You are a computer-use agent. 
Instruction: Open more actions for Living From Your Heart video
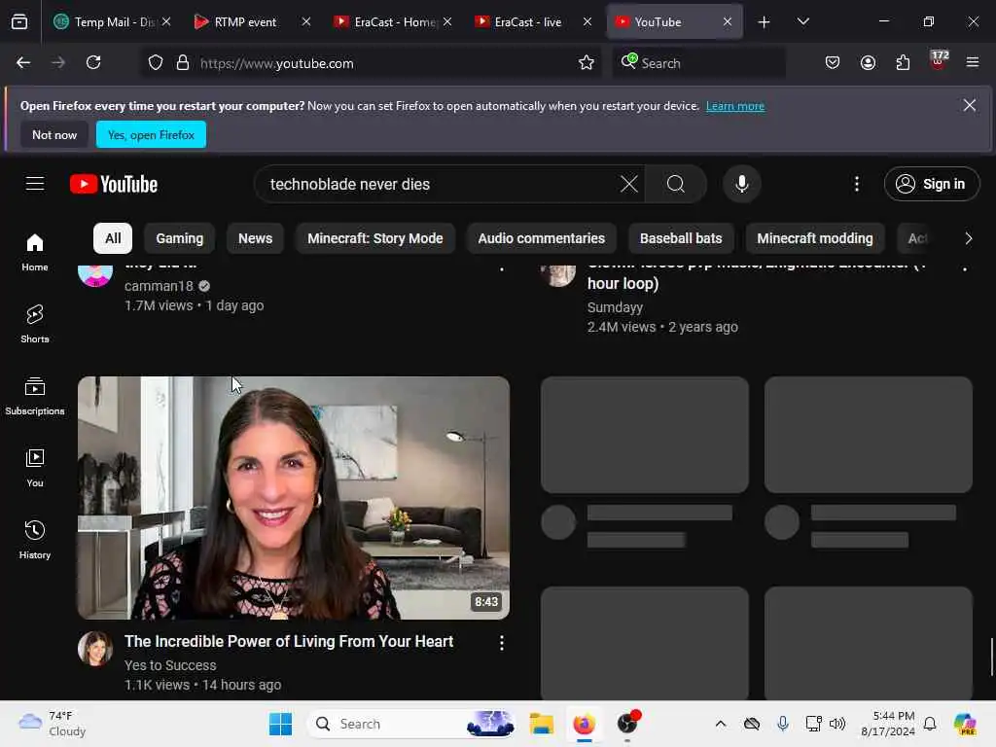pyautogui.click(x=502, y=643)
